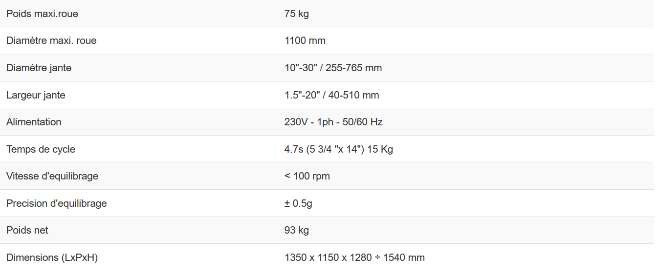Select the '230V - 1ph - 50/60 Hz' value
Image resolution: width=657 pixels, height=277 pixels.
click(x=333, y=122)
